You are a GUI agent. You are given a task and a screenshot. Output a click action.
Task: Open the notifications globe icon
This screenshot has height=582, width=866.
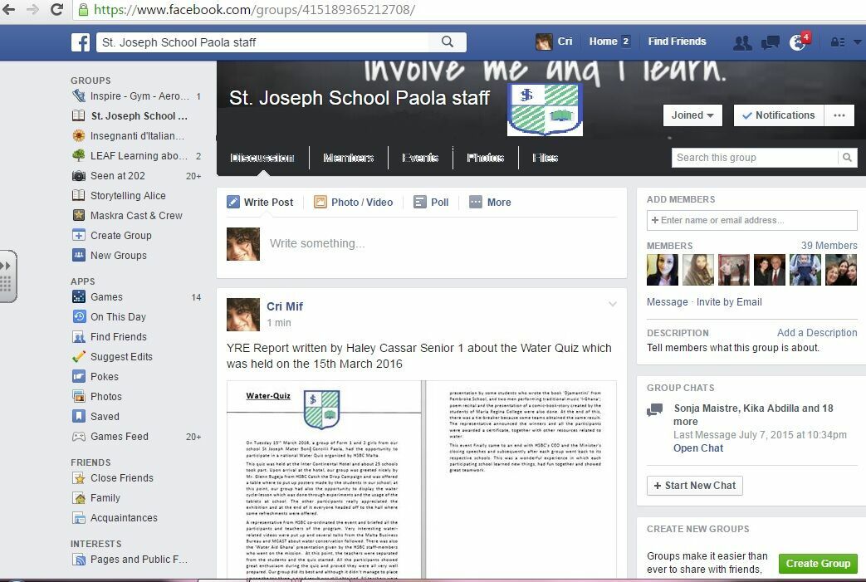pos(797,42)
